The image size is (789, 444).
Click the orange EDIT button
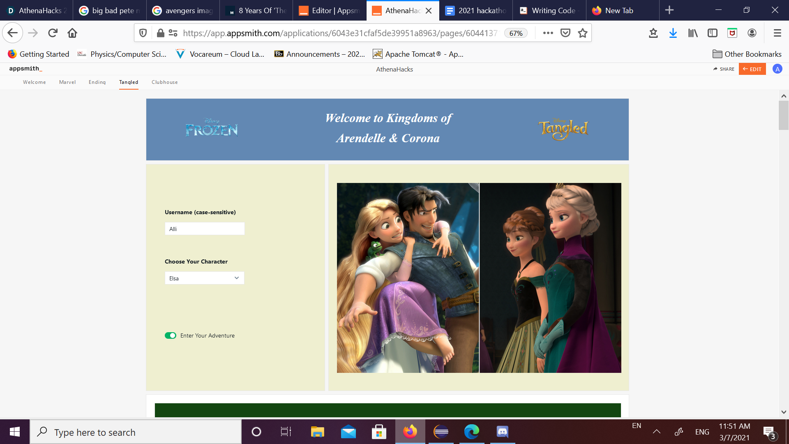[752, 69]
